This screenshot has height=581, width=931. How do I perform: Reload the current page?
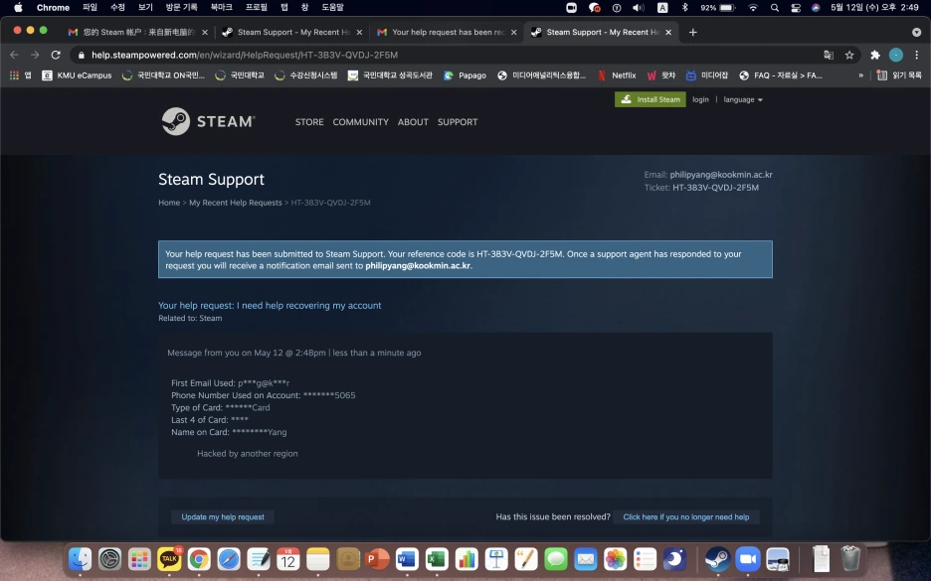56,55
